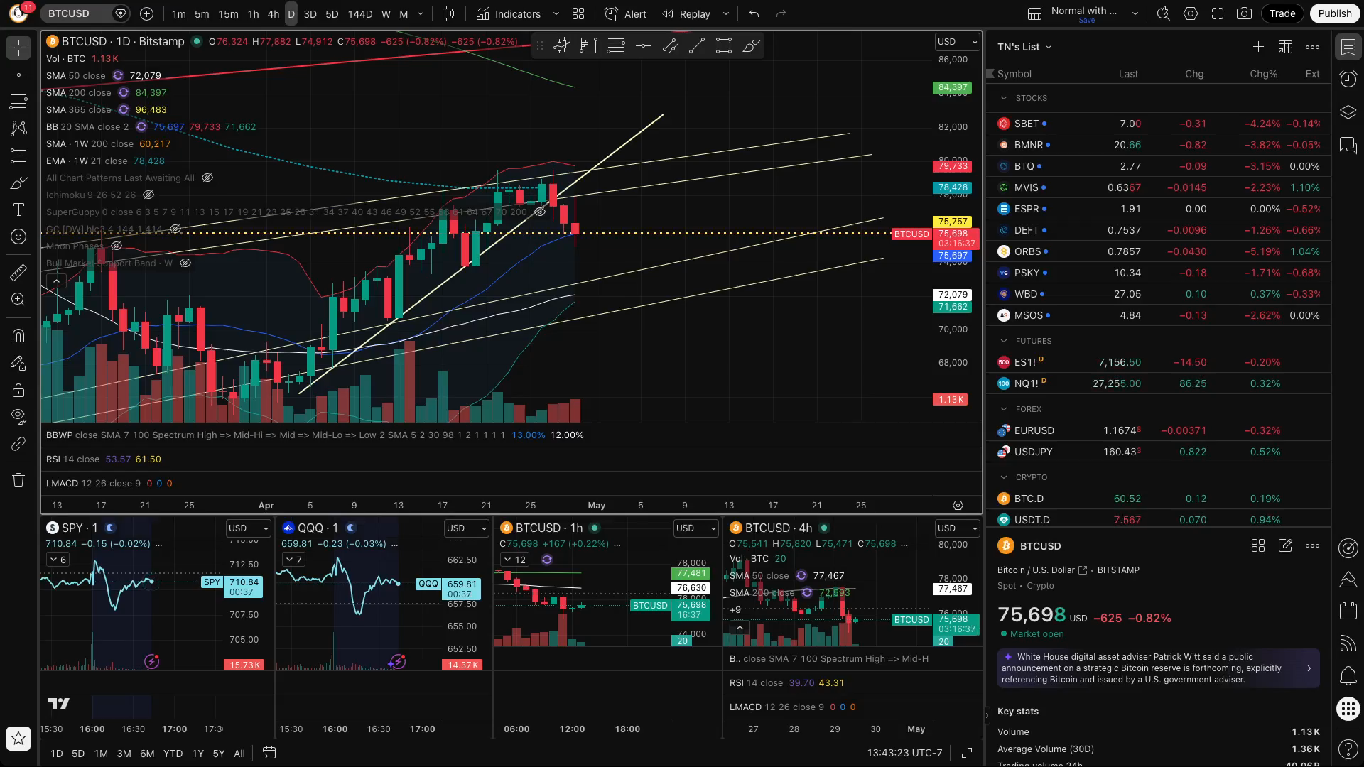Open the chats panel
Screen dimensions: 1364x767
click(x=1348, y=146)
